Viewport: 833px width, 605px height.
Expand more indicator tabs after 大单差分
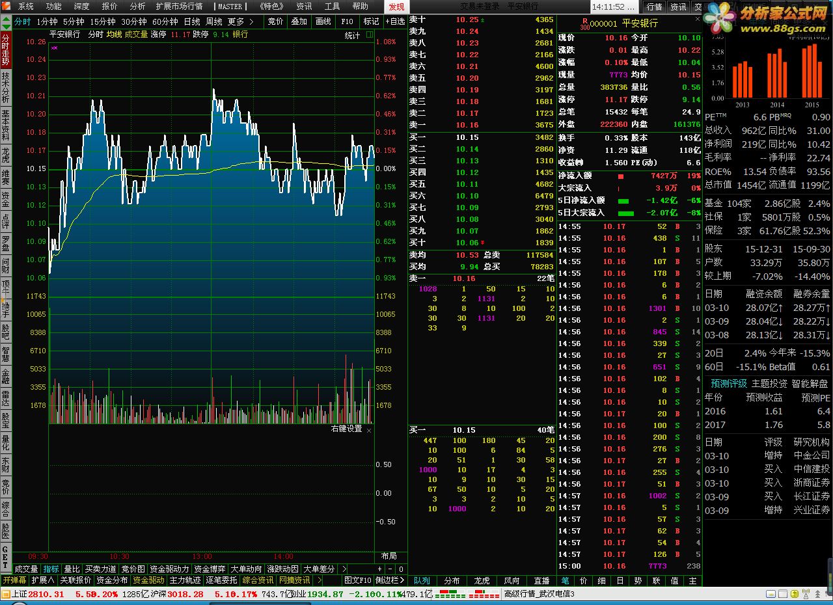click(344, 569)
